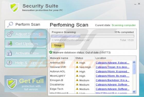Select the Antivirus360 malware name
This screenshot has width=144, height=97.
click(x=57, y=63)
